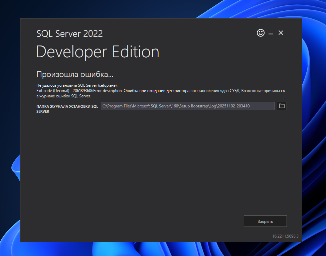Image resolution: width=326 pixels, height=256 pixels.
Task: Click the "Developer Edition" title
Action: point(98,52)
